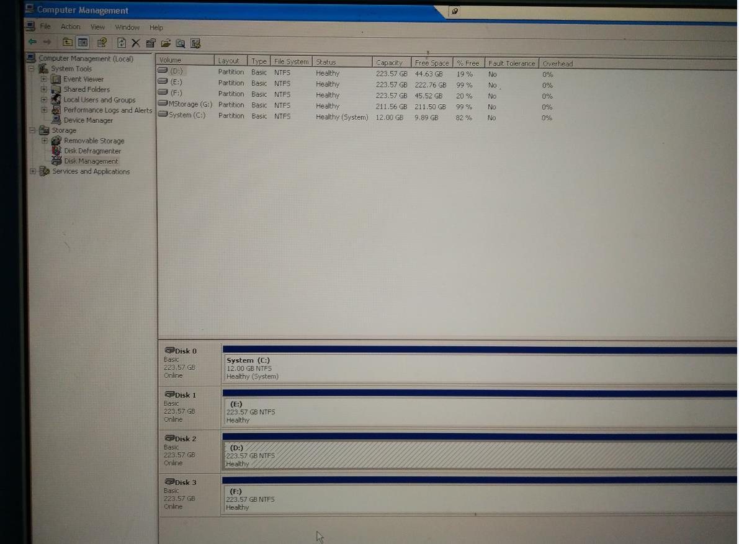
Task: Click the Properties toolbar icon
Action: 150,43
